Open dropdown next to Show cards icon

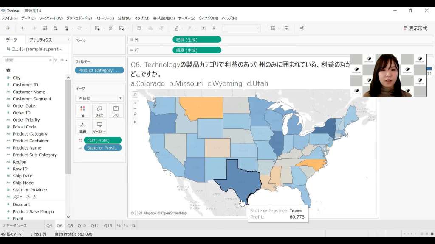[279, 28]
